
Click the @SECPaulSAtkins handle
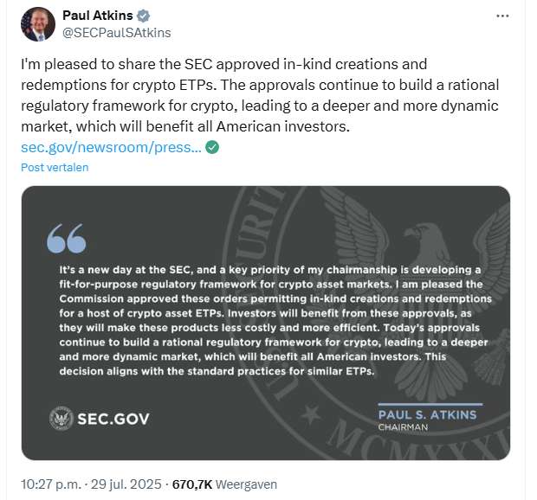click(x=116, y=33)
